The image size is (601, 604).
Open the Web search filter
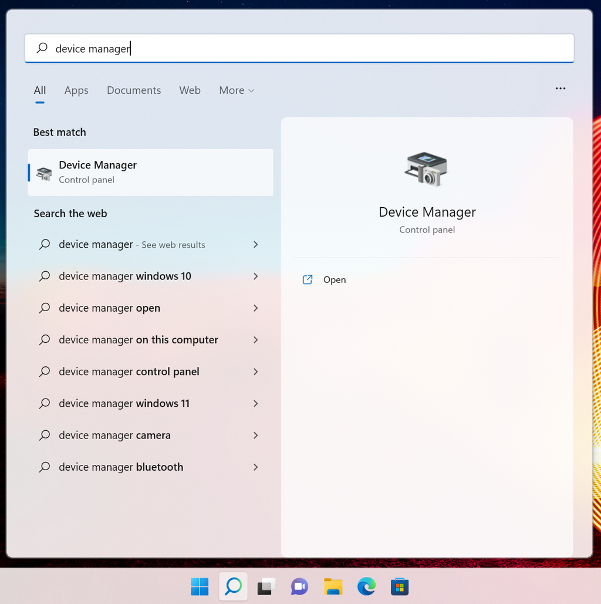[190, 90]
